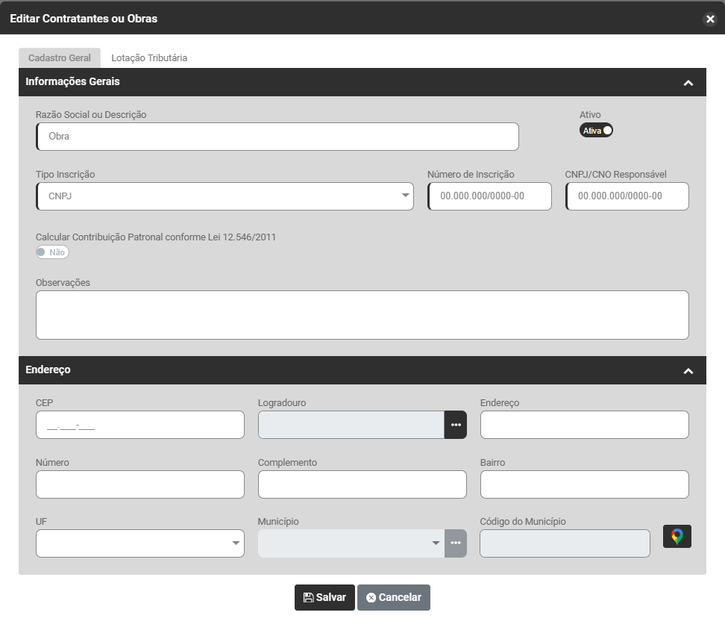
Task: Open Logradouro lookup via ellipsis button
Action: [x=455, y=425]
